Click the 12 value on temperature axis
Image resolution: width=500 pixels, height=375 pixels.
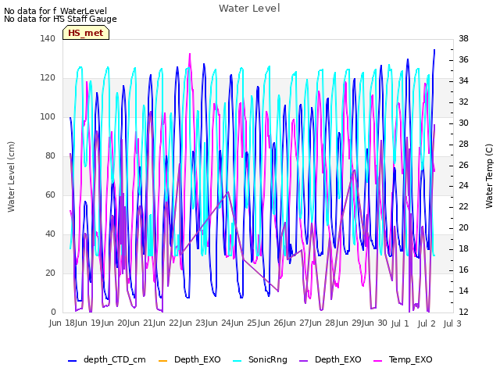tap(463, 312)
